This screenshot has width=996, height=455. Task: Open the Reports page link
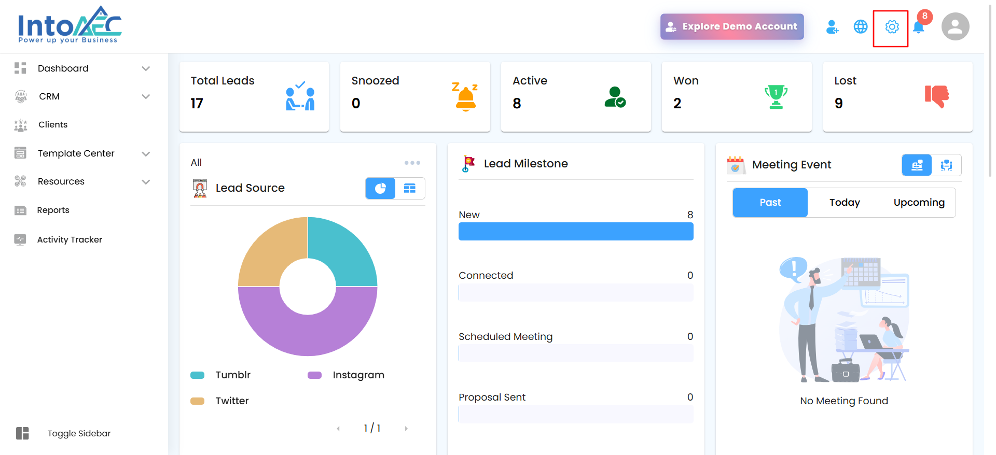[x=53, y=210]
